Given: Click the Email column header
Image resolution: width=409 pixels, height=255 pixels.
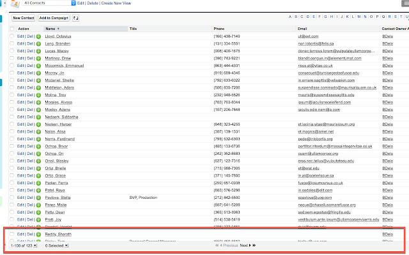Looking at the screenshot, I should 302,29.
